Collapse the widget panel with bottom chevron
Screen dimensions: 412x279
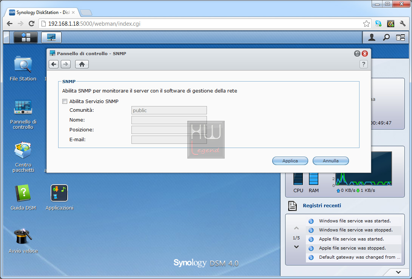tap(398, 272)
